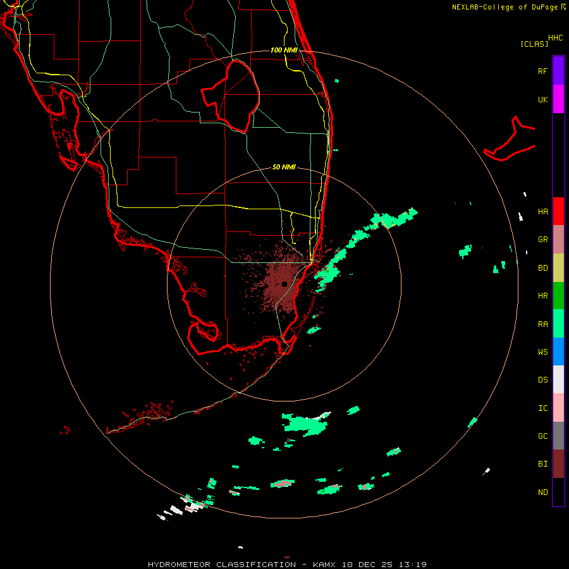Screen dimensions: 569x569
Task: Select the light pink IC legend swatch
Action: [558, 408]
